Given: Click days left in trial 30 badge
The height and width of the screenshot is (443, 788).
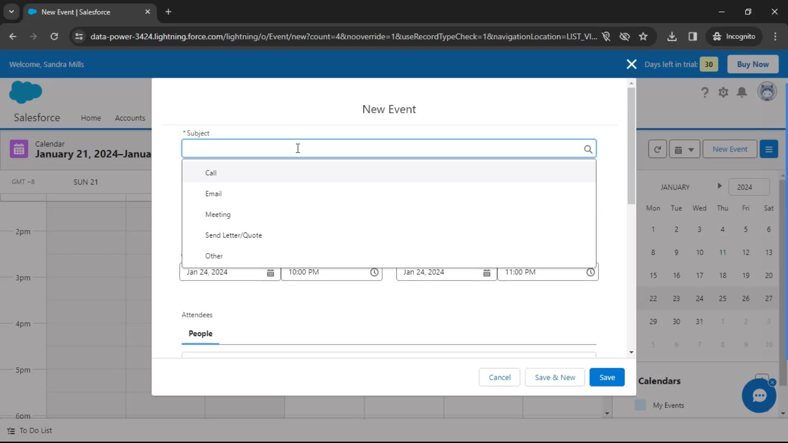Looking at the screenshot, I should tap(709, 64).
